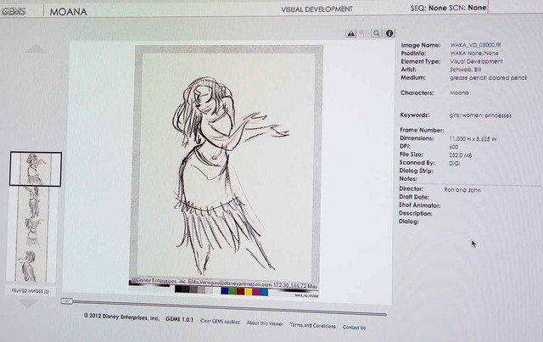Viewport: 543px width, 342px height.
Task: Open the image info icon
Action: [389, 34]
